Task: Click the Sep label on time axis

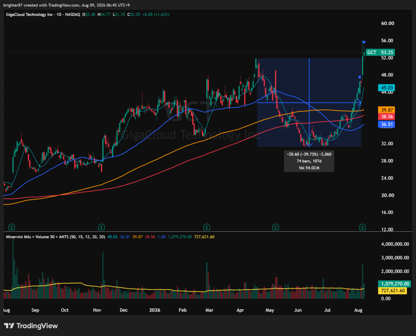Action: click(35, 310)
